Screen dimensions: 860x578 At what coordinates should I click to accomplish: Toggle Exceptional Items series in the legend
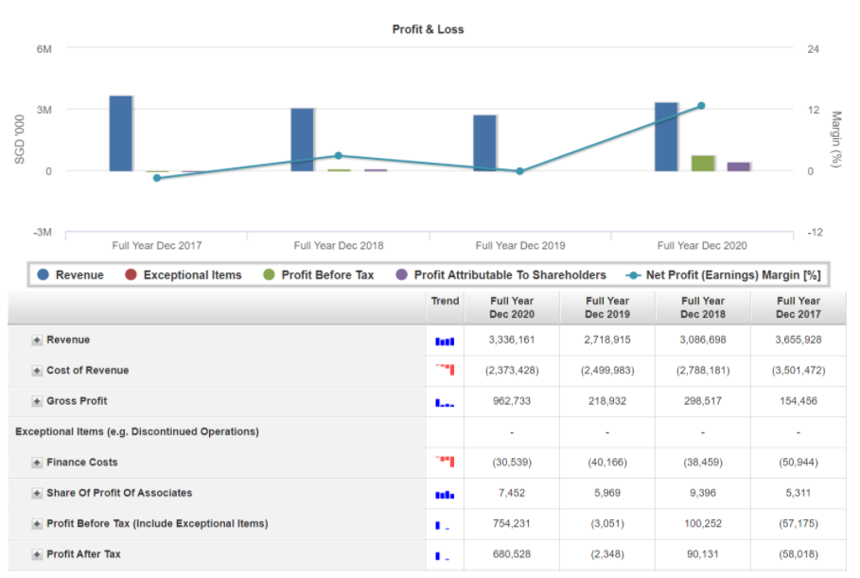[x=184, y=275]
